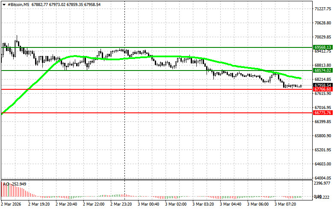Click the AO indicator label
This screenshot has width=334, height=209.
6,184
